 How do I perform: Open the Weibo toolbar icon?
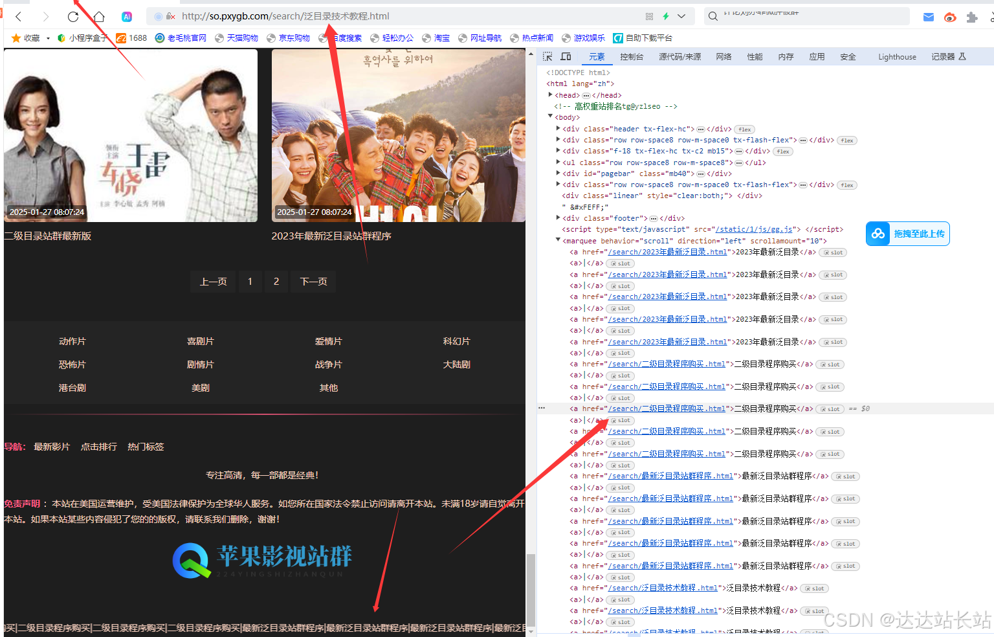pyautogui.click(x=950, y=17)
